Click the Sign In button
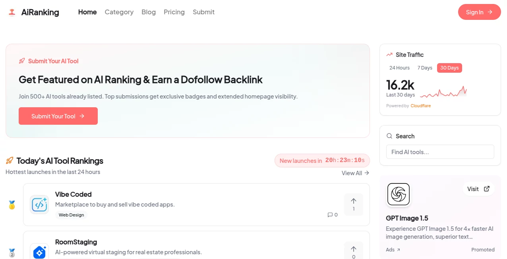The width and height of the screenshot is (507, 259). (x=479, y=12)
